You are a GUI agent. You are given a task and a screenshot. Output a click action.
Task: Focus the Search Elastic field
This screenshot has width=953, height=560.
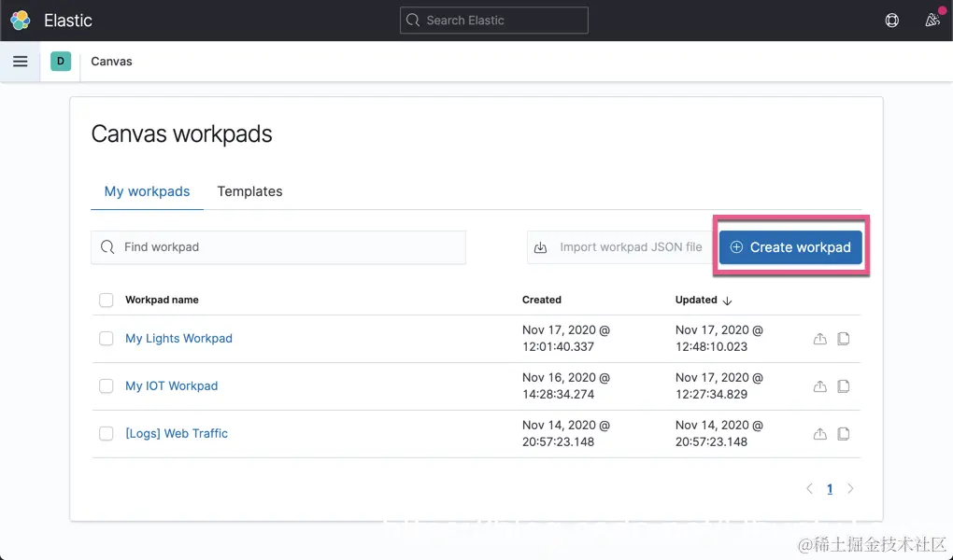point(494,20)
